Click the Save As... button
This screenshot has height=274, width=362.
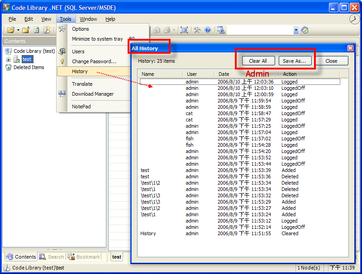click(295, 61)
